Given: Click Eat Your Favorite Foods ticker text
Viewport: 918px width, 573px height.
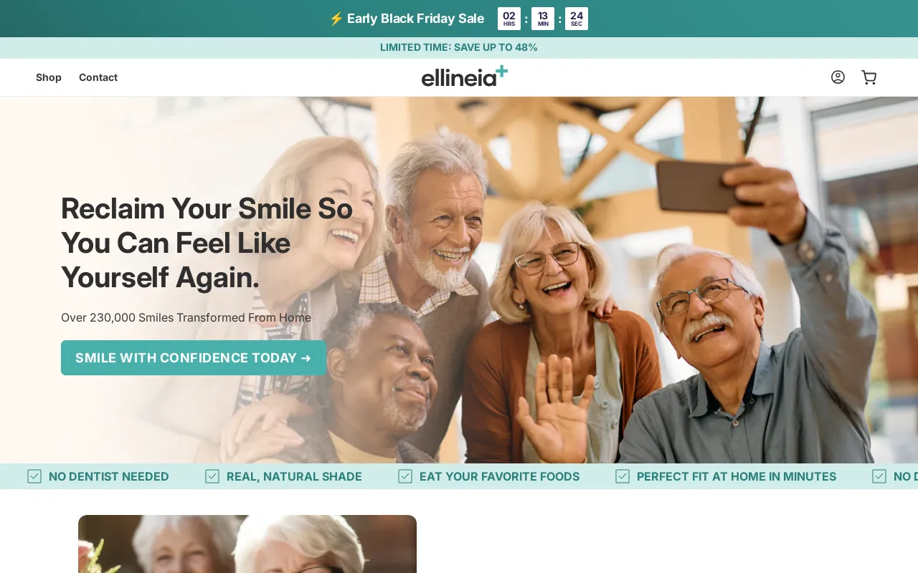Looking at the screenshot, I should (x=499, y=476).
